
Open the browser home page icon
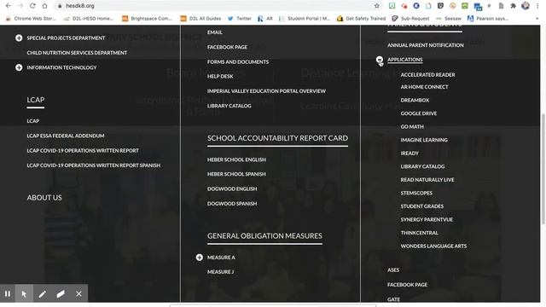click(44, 6)
